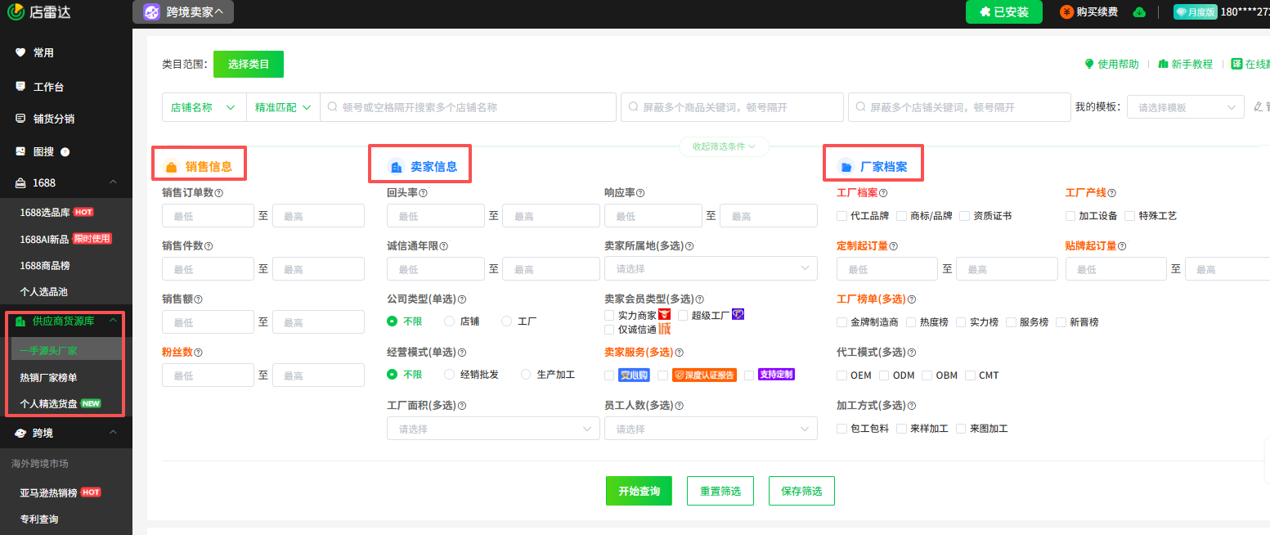The height and width of the screenshot is (535, 1270).
Task: Collapse the 1688 sidebar section
Action: click(x=113, y=182)
